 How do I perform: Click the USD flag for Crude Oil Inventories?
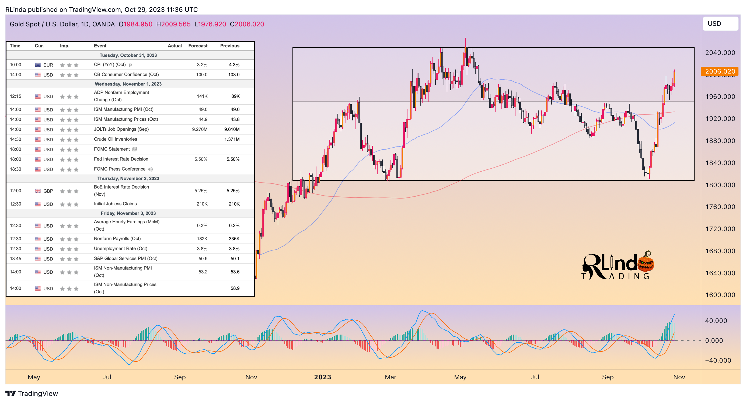tap(38, 139)
